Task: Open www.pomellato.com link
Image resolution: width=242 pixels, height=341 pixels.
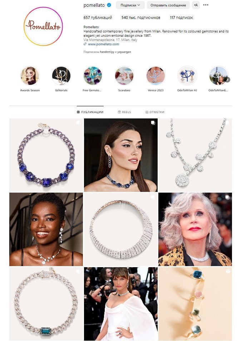Action: tap(103, 44)
